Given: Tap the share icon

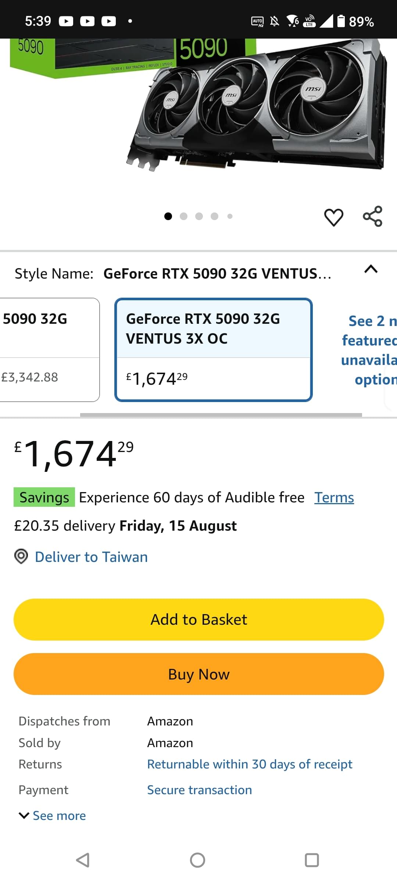Looking at the screenshot, I should pyautogui.click(x=372, y=216).
